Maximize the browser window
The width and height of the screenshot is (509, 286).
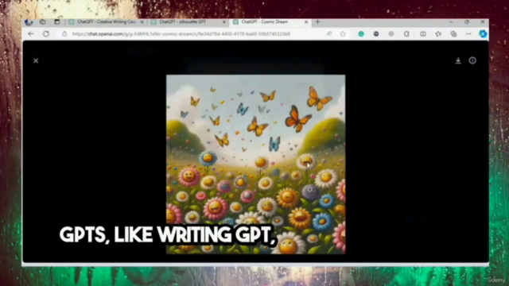(467, 21)
